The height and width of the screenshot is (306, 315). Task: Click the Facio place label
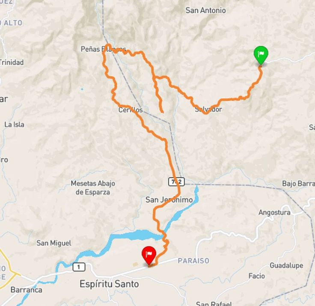256,276
